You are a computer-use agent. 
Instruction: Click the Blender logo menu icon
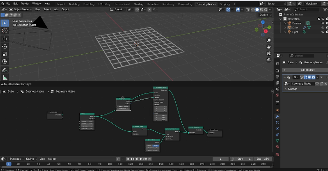[2, 4]
